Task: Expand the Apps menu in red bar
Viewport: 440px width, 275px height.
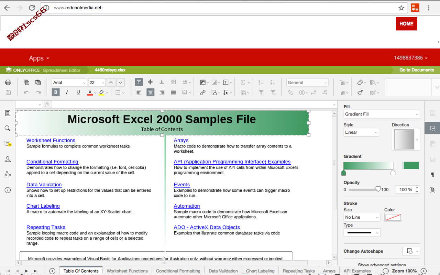Action: (x=39, y=58)
